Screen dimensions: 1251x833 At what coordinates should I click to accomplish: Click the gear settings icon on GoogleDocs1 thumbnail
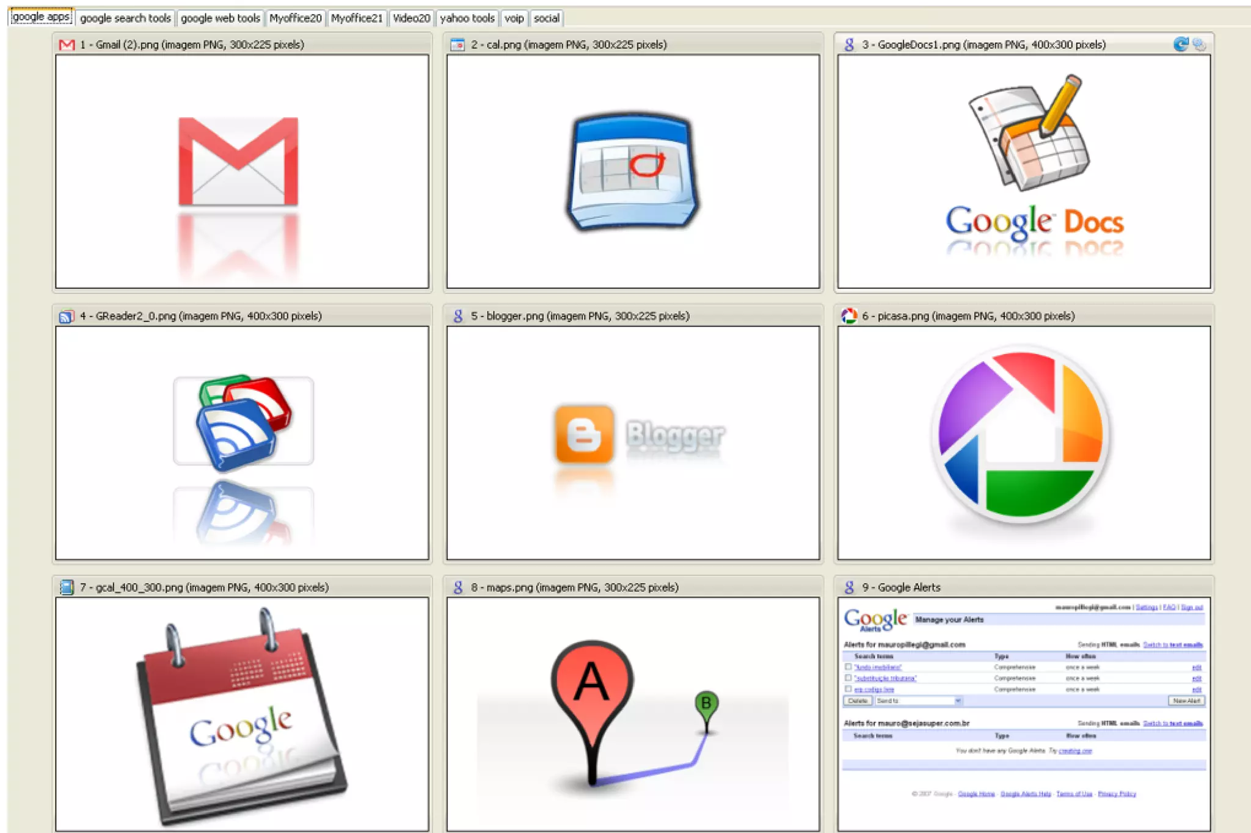(x=1199, y=44)
